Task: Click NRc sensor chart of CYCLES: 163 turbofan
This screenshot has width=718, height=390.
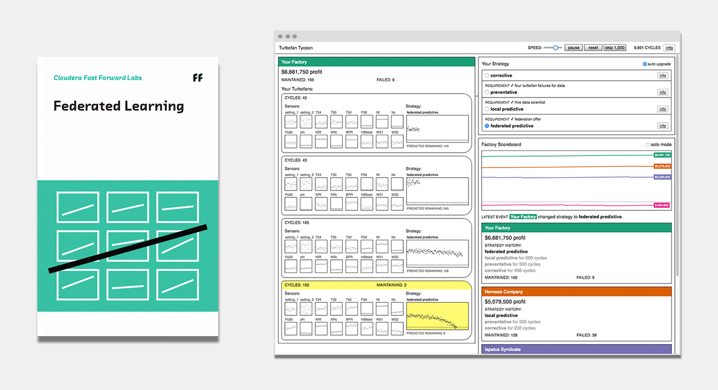Action: [337, 329]
